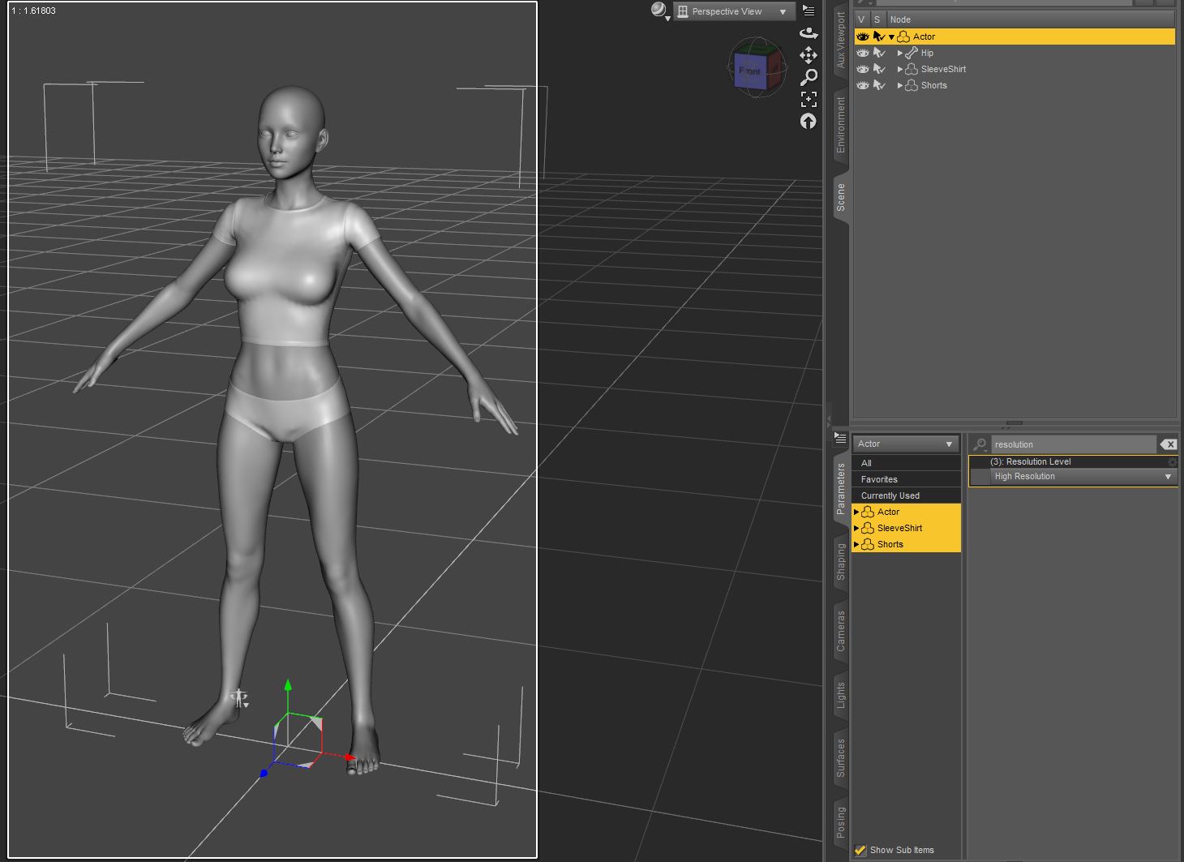Click SleeveShirt figure icon in Scene tree
Viewport: 1184px width, 862px height.
click(x=912, y=69)
